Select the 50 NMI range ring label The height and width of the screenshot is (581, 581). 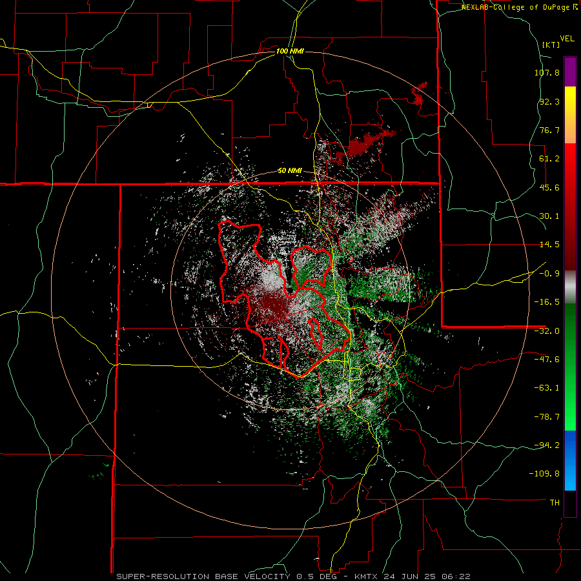(x=290, y=171)
